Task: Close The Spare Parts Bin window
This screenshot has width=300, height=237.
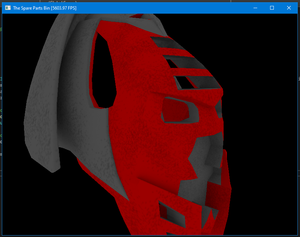Action: tap(289, 8)
